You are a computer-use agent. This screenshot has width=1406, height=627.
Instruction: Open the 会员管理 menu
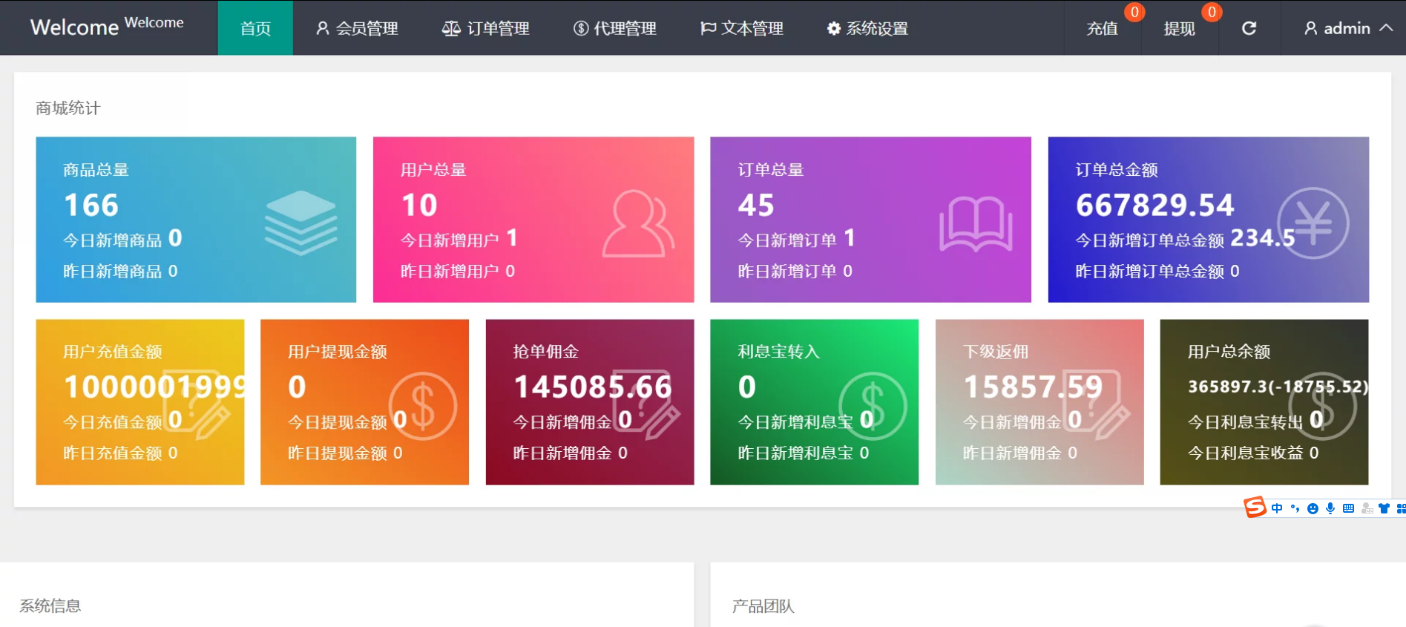[357, 28]
